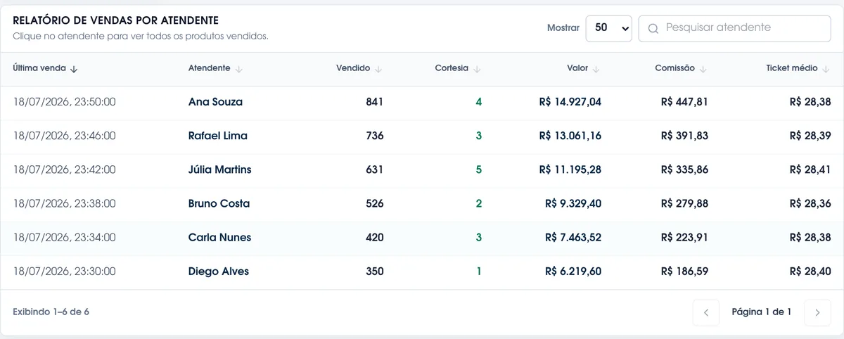Focus the Pesquisar atendente search field
The image size is (844, 339).
tap(734, 28)
